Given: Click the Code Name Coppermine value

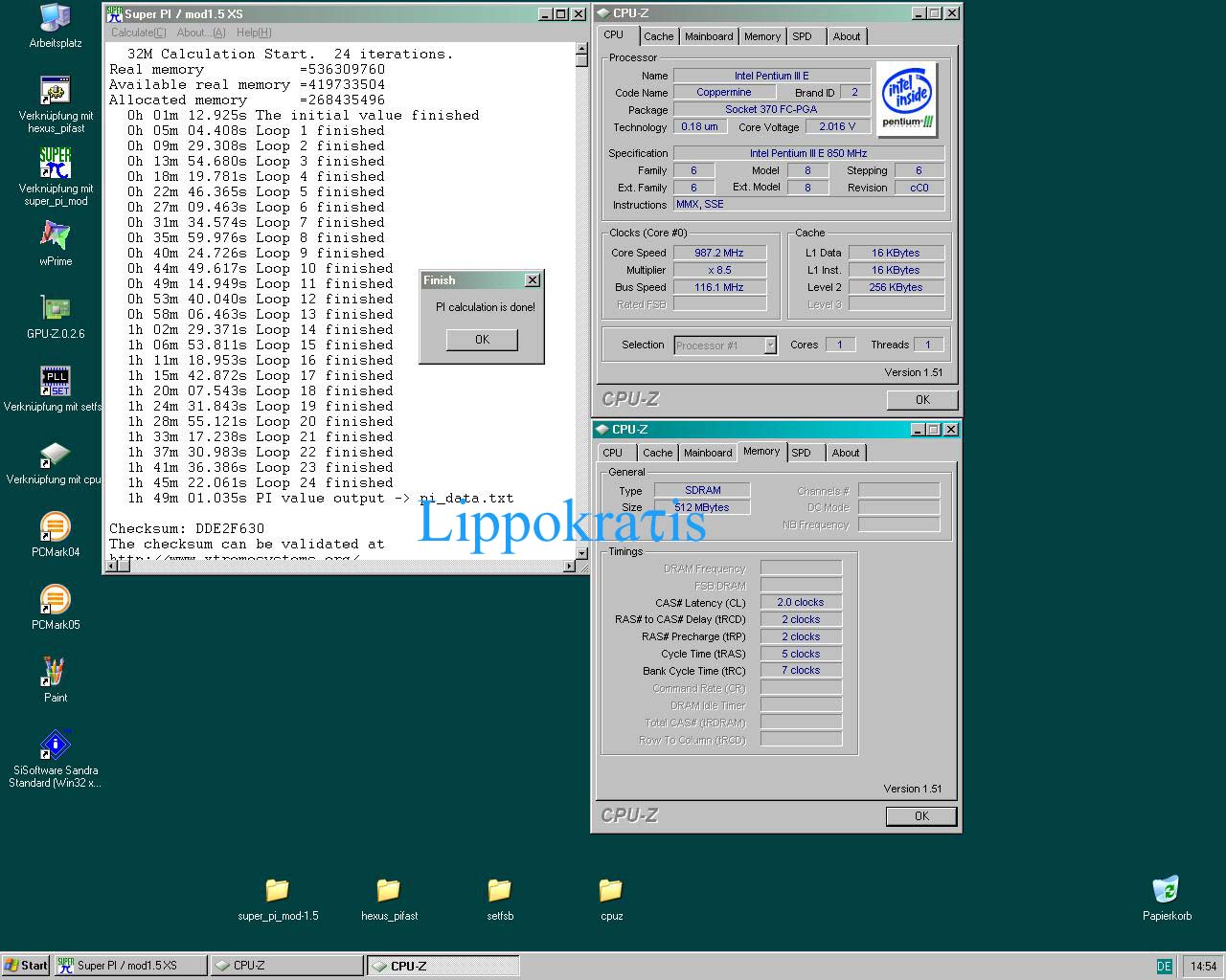Looking at the screenshot, I should [724, 93].
